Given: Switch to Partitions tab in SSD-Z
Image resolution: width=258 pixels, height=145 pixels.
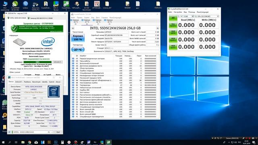Looking at the screenshot, I should click(x=27, y=82).
